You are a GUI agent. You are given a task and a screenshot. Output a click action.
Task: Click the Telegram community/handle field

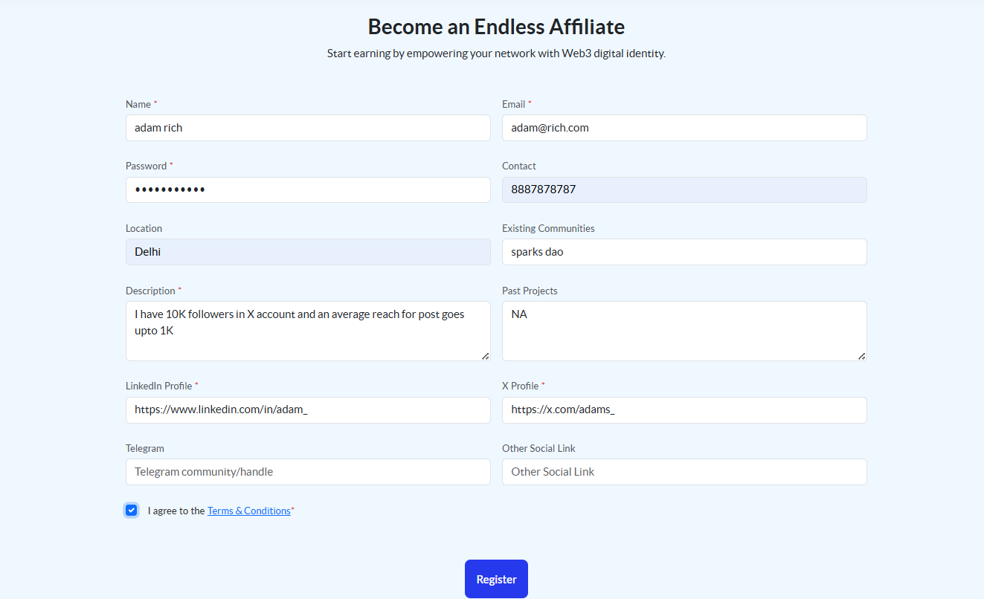pyautogui.click(x=308, y=472)
